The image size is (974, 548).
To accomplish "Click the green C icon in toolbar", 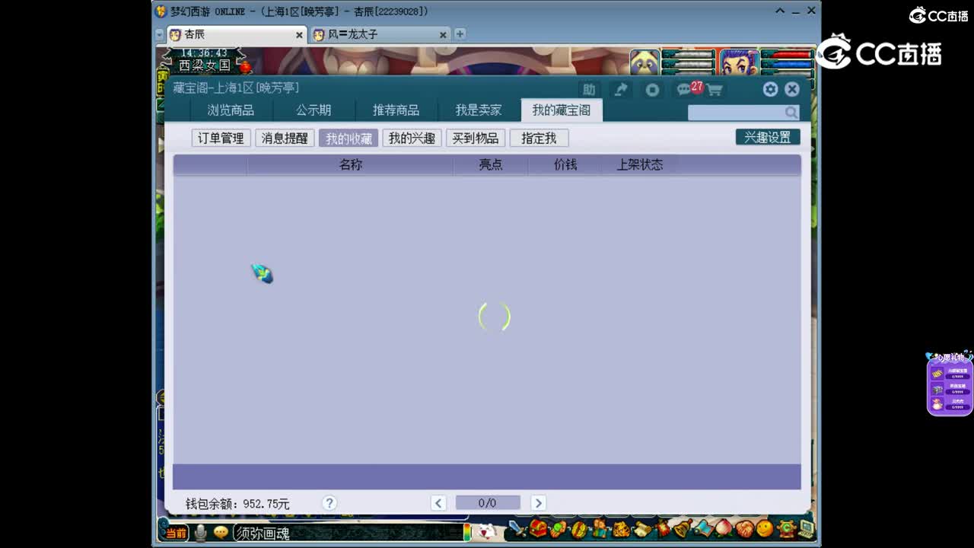I will coord(786,528).
